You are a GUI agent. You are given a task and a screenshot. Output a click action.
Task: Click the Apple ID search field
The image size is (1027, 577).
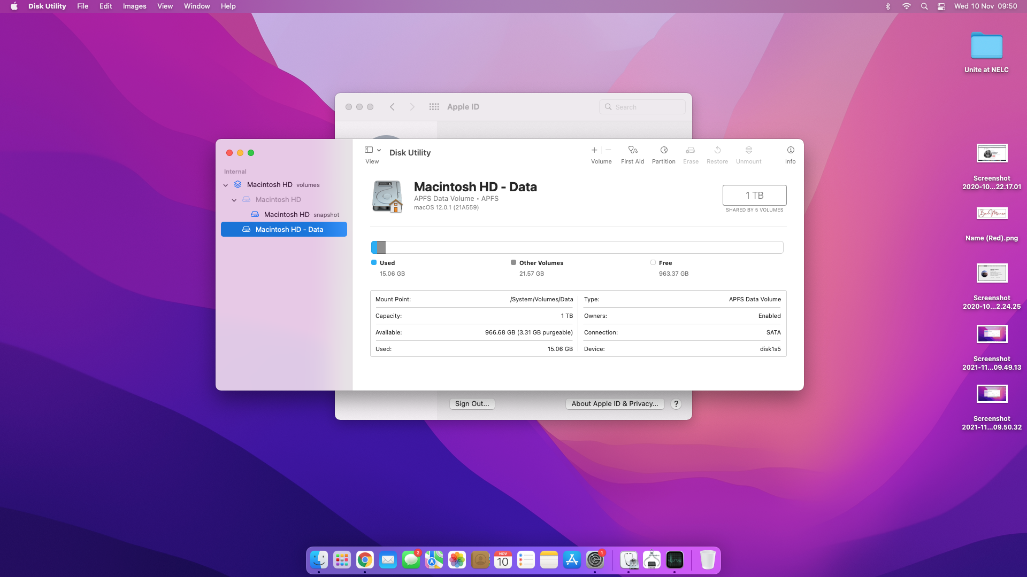click(x=642, y=107)
